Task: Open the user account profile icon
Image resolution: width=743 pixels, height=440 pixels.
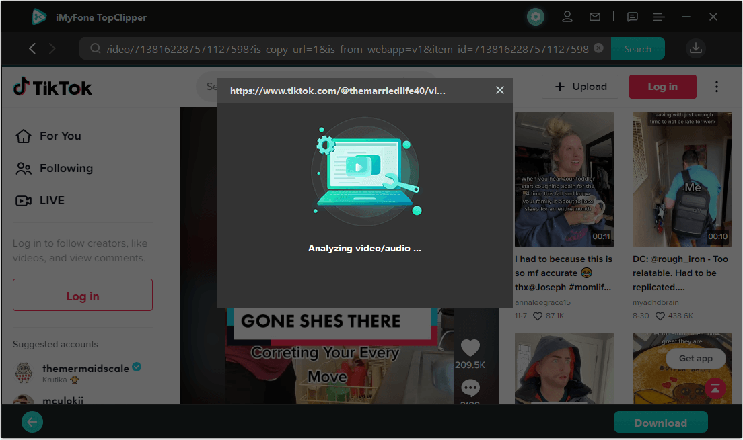Action: coord(567,17)
